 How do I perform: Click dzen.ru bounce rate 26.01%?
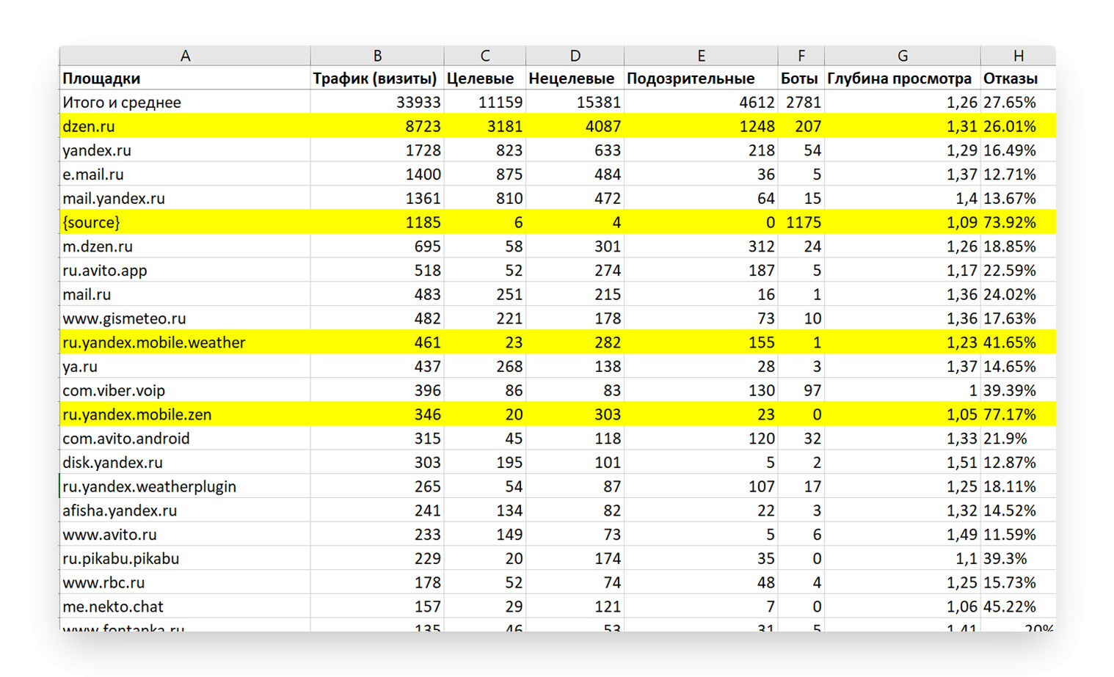click(1019, 126)
